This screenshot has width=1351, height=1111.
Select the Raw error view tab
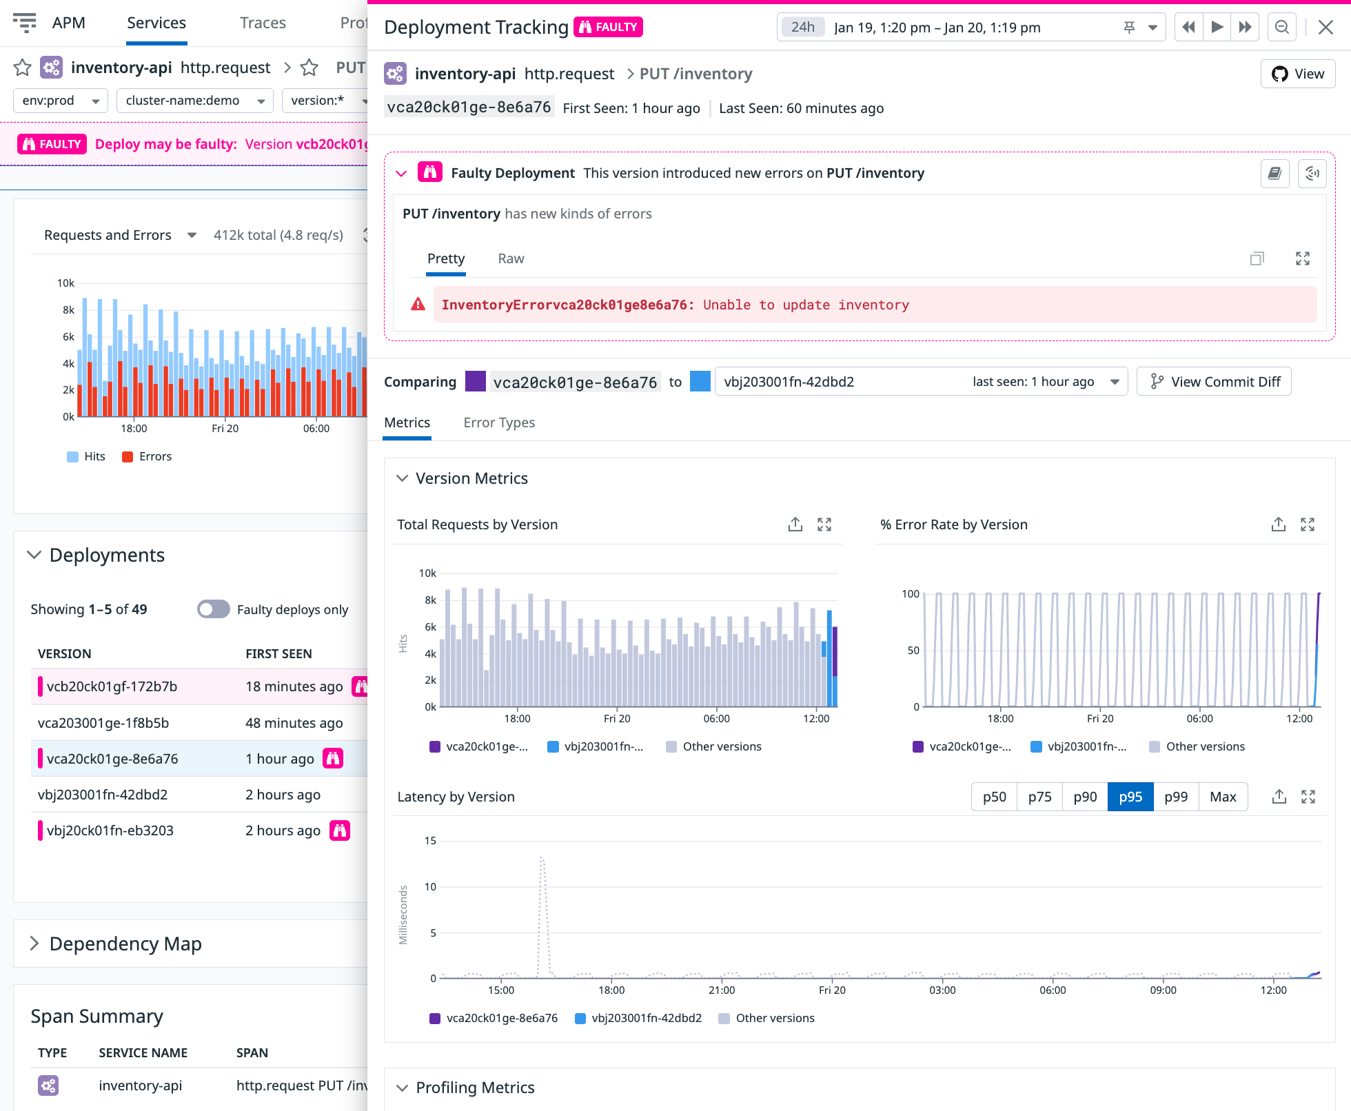click(511, 258)
